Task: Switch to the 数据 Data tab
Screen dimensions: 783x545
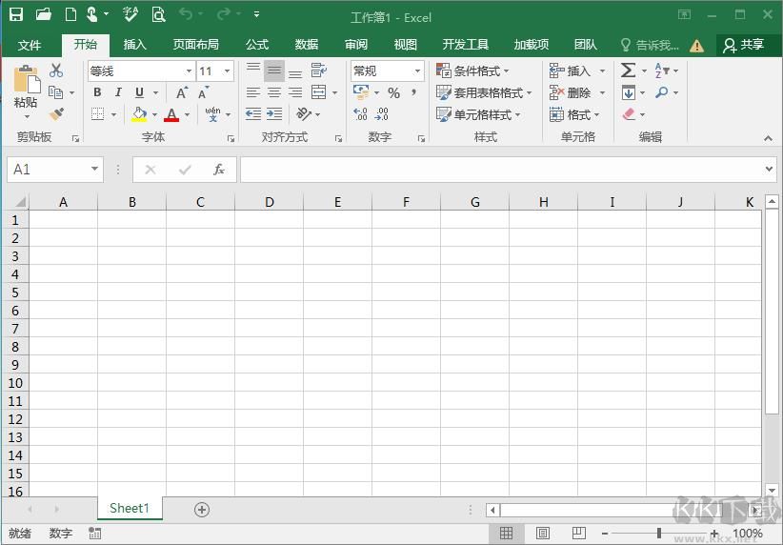Action: (306, 45)
